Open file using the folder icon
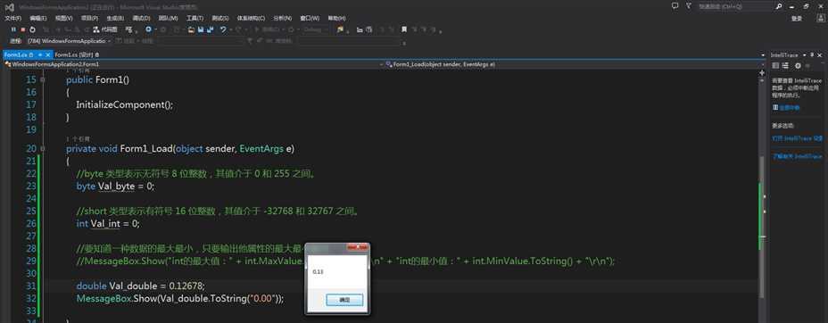 pyautogui.click(x=191, y=30)
